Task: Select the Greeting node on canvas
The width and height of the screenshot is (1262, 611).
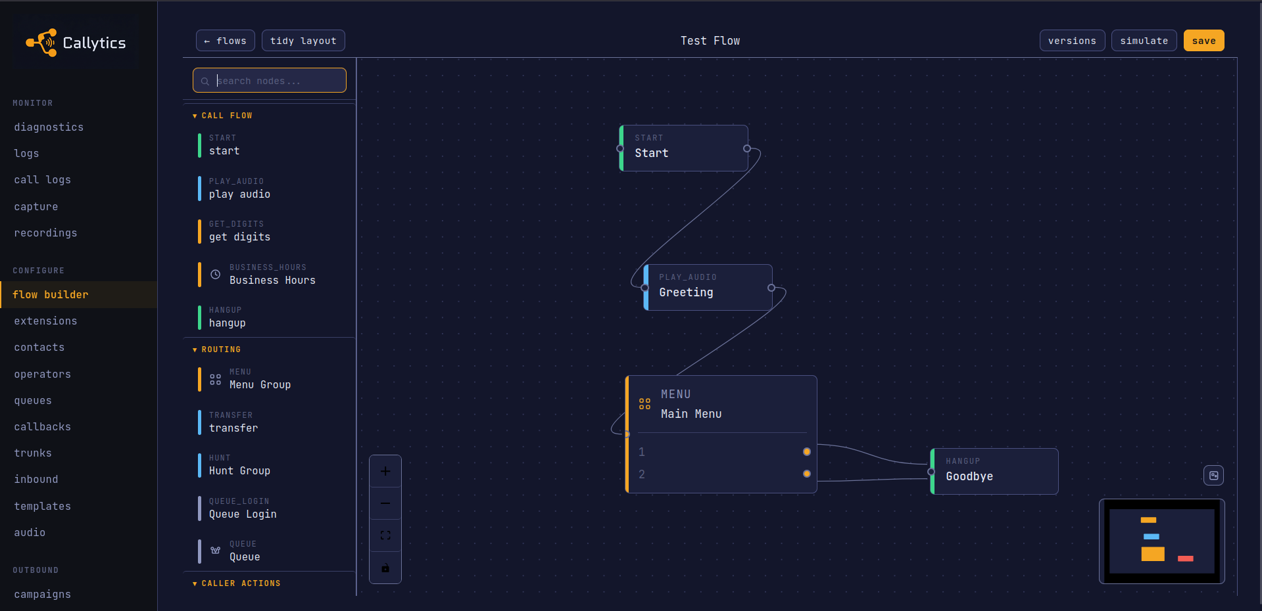Action: pyautogui.click(x=708, y=288)
